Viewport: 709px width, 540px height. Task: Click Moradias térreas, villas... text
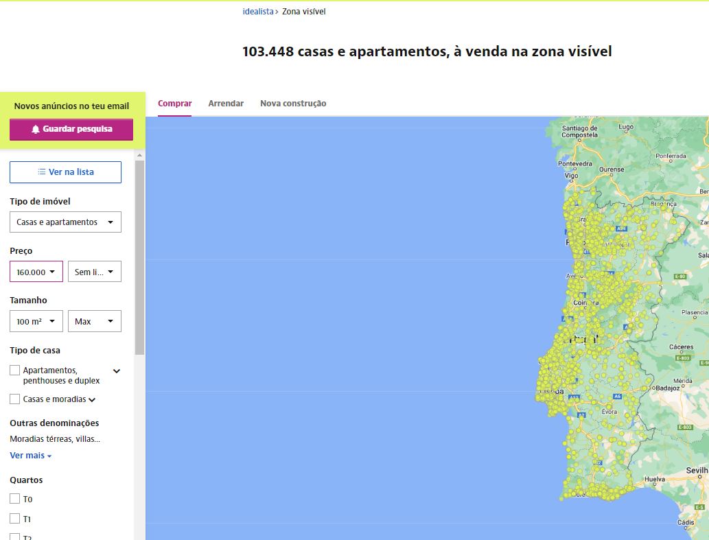tap(55, 438)
